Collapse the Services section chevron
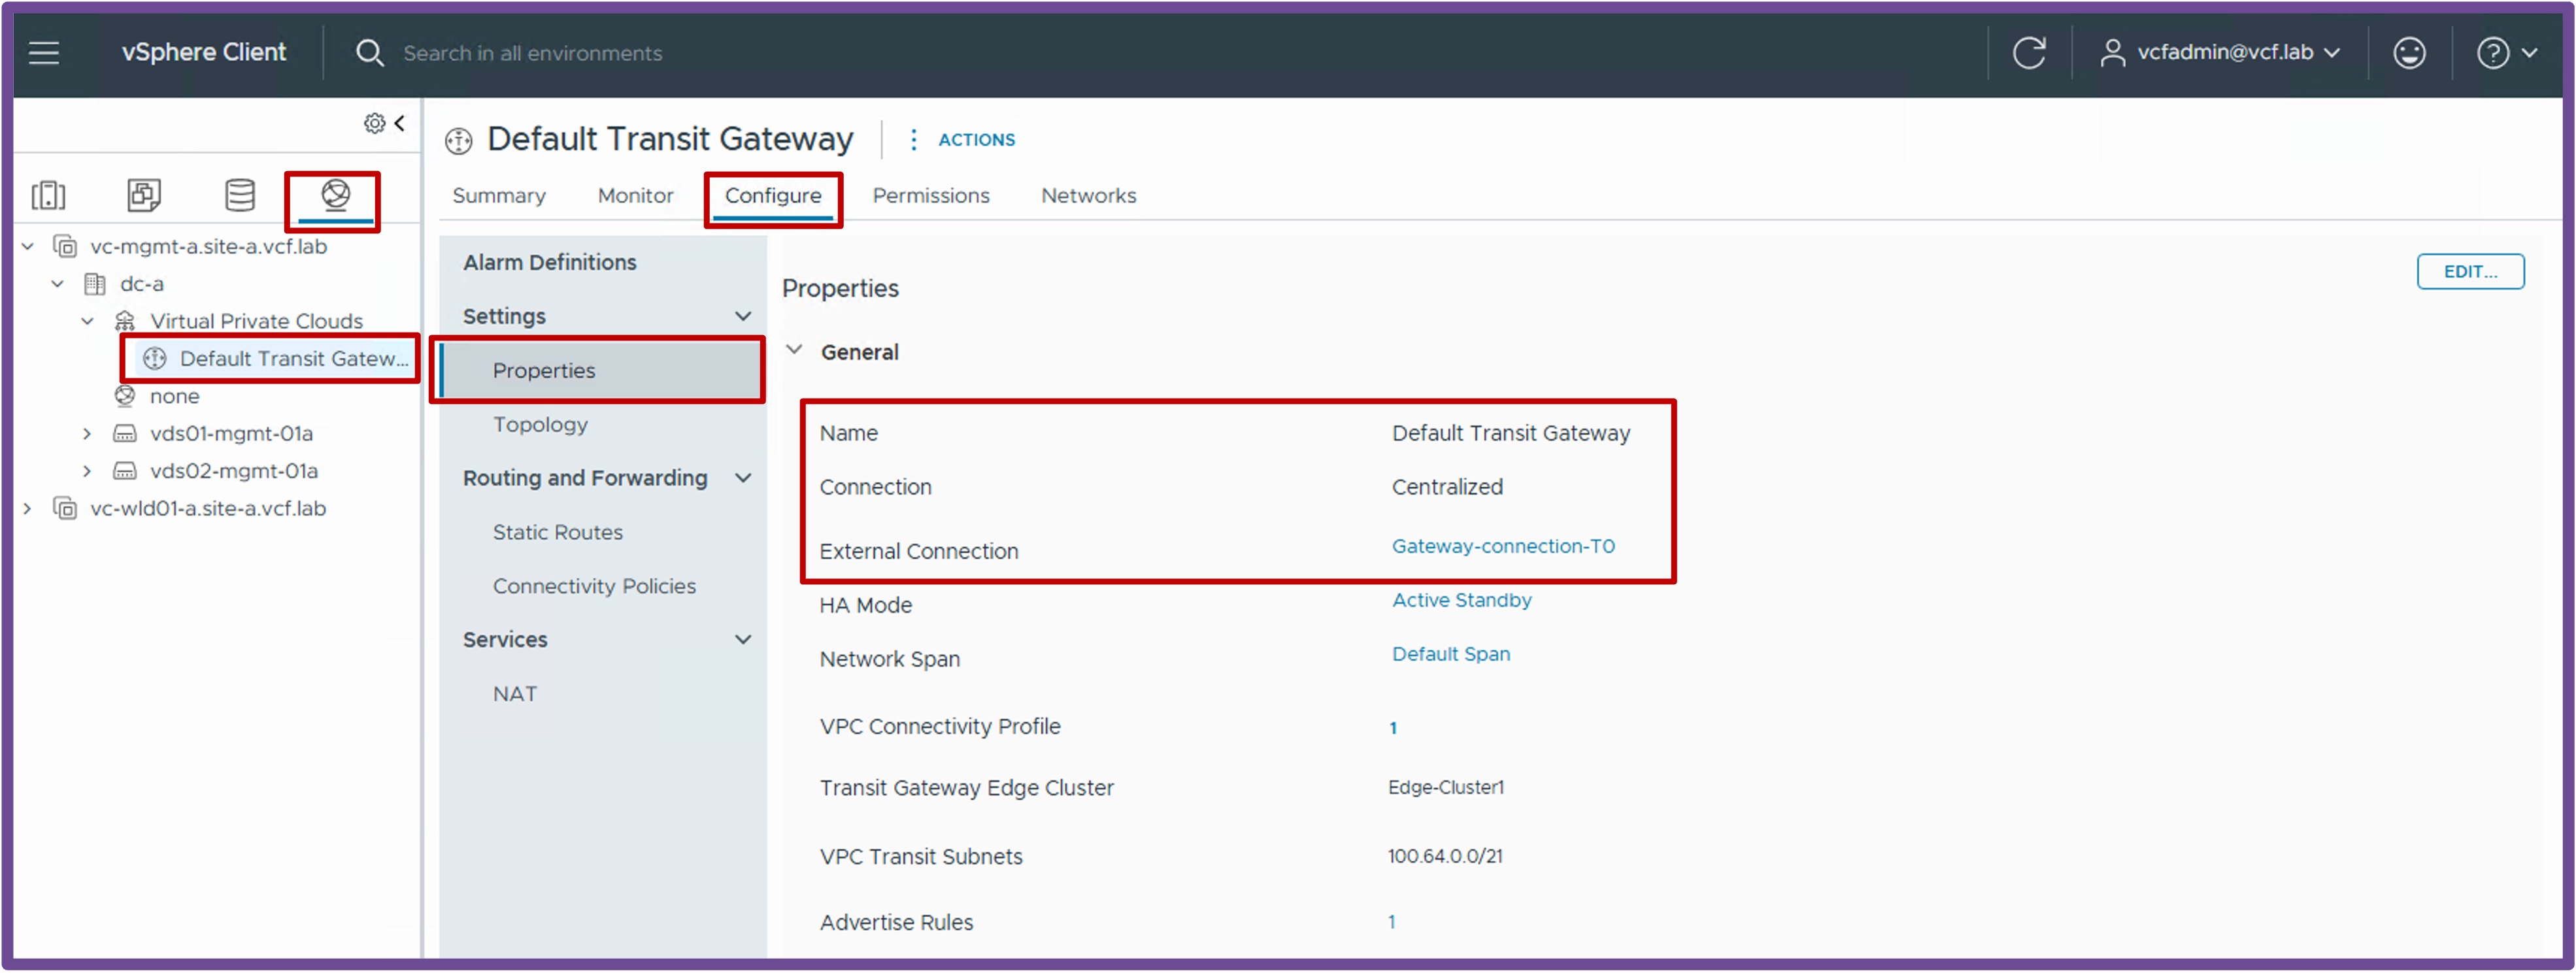The width and height of the screenshot is (2576, 973). [x=743, y=640]
